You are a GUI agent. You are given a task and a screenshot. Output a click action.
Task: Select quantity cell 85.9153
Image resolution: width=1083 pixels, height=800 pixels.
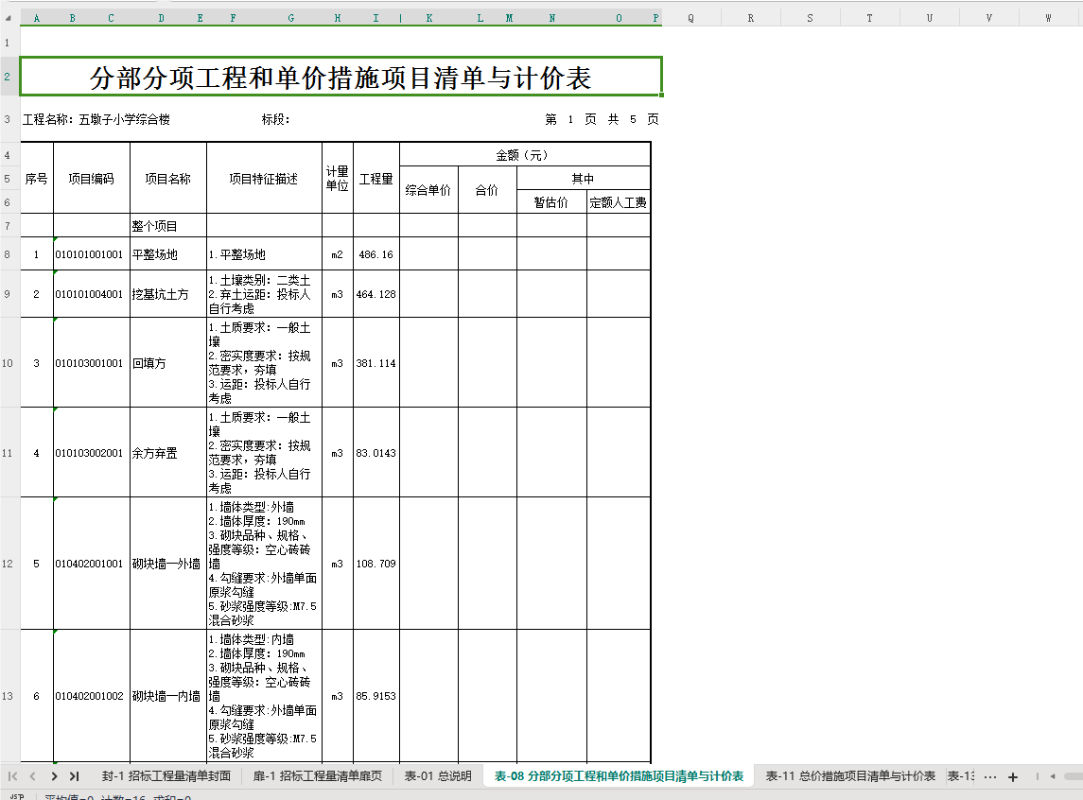coord(376,696)
